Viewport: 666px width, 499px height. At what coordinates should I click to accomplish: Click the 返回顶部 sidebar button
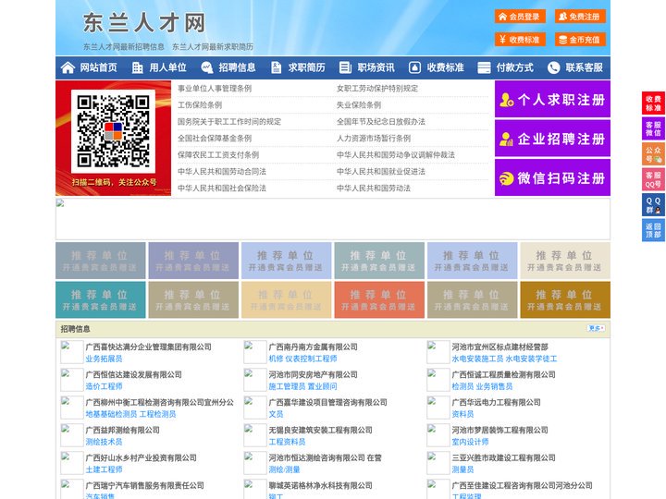tap(653, 230)
